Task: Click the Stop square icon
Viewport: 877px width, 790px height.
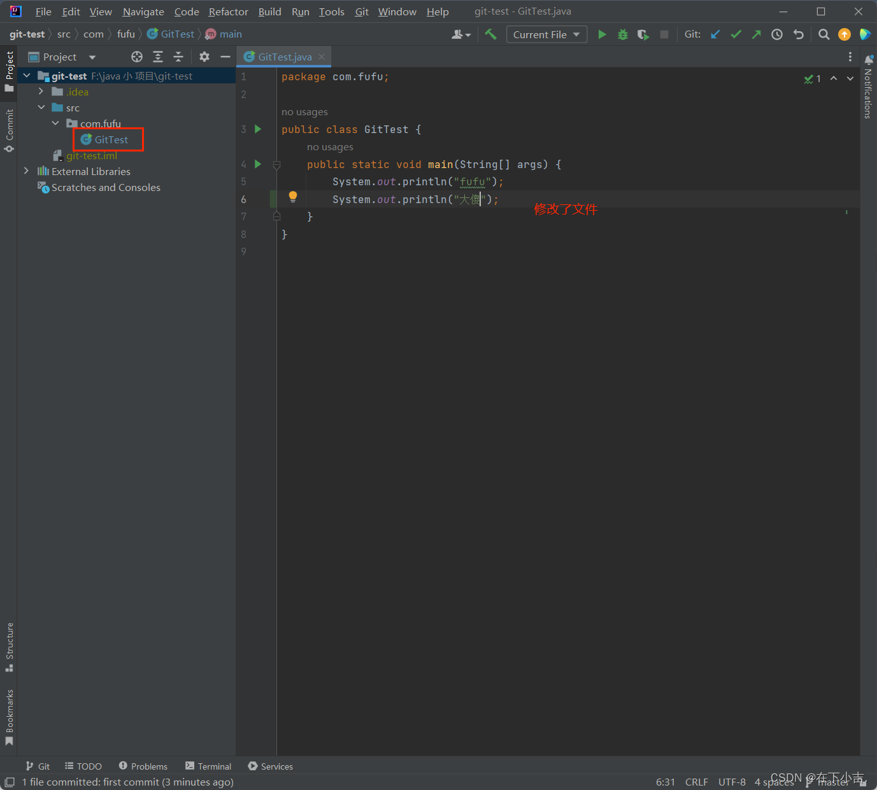Action: (664, 34)
